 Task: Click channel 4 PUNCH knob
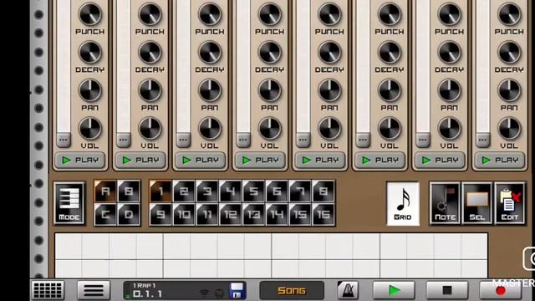click(x=269, y=14)
